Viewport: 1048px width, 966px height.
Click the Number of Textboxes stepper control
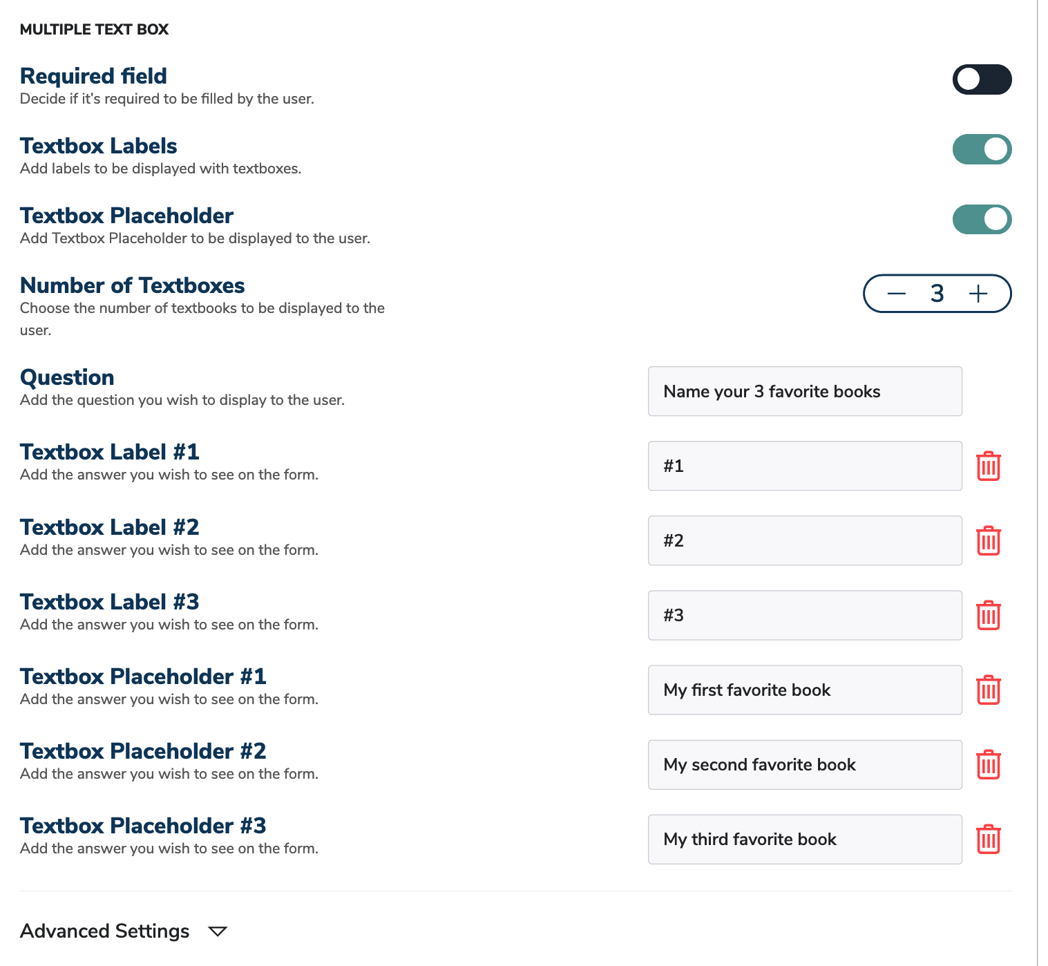tap(937, 293)
